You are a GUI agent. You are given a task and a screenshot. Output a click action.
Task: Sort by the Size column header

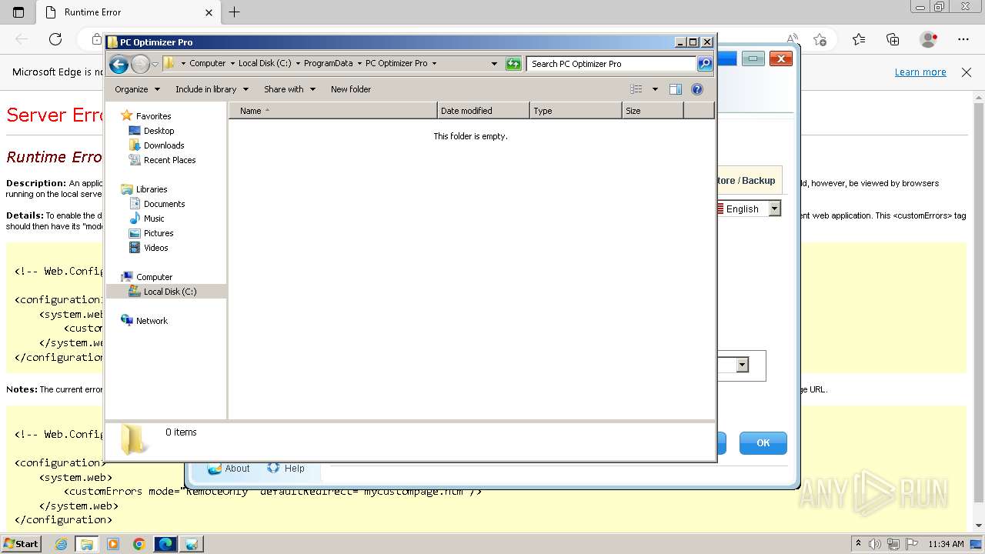[653, 111]
